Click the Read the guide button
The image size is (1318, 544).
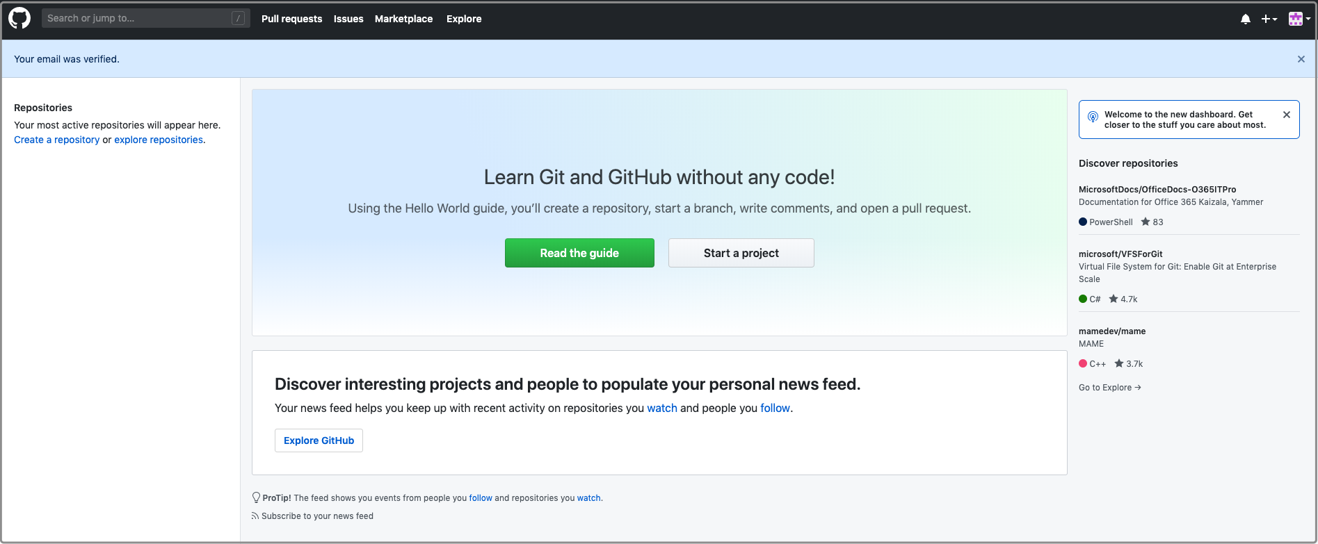(x=579, y=253)
